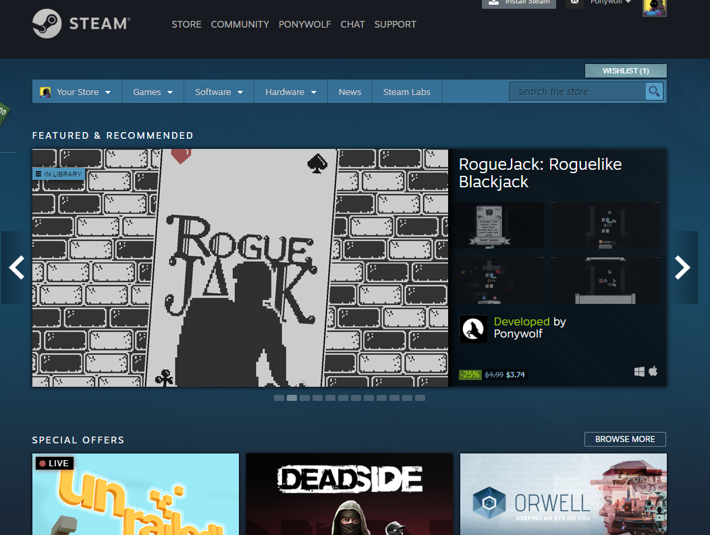Open the Unrailed special offer
Image resolution: width=710 pixels, height=535 pixels.
136,495
